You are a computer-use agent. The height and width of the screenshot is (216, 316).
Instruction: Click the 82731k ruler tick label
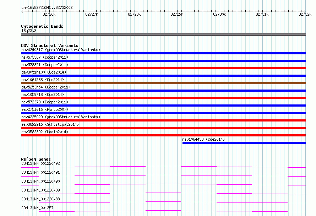pos(262,14)
